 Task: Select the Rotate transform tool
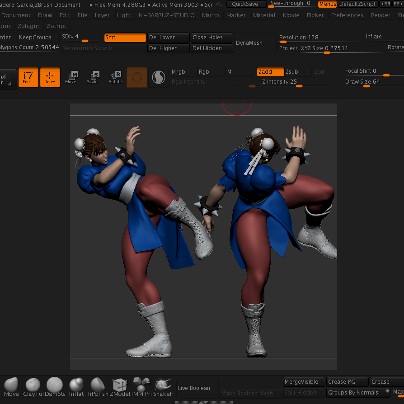click(x=115, y=77)
